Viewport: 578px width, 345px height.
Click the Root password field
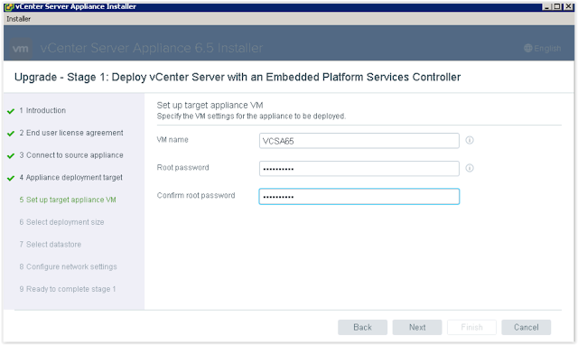(x=359, y=169)
